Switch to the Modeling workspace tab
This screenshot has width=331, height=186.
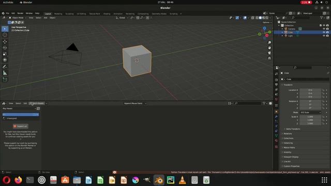coord(58,14)
